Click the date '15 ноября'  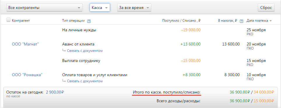coord(256,61)
